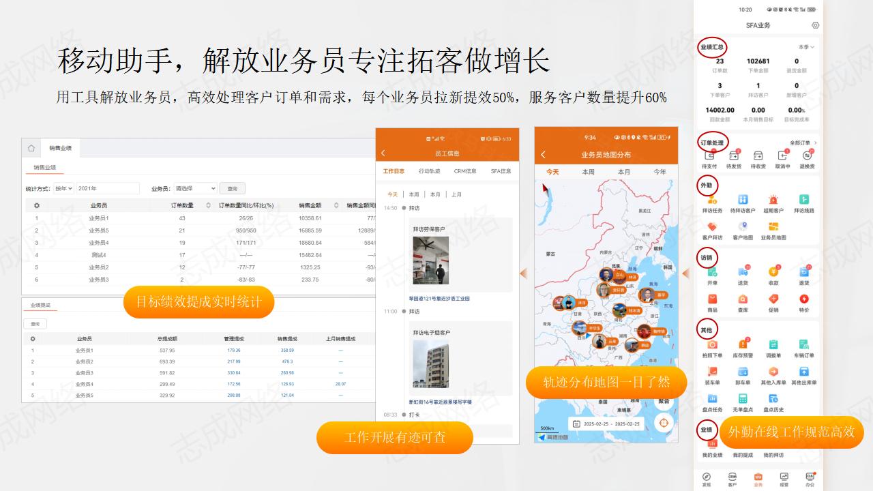Viewport: 873px width, 491px height.
Task: Tap the 车辆订单 icon
Action: [x=804, y=344]
